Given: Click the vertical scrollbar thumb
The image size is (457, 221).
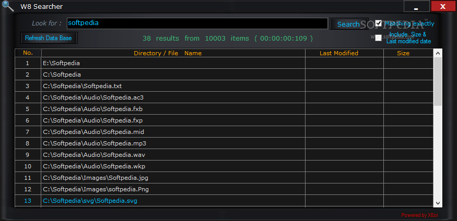Looking at the screenshot, I should point(438,81).
